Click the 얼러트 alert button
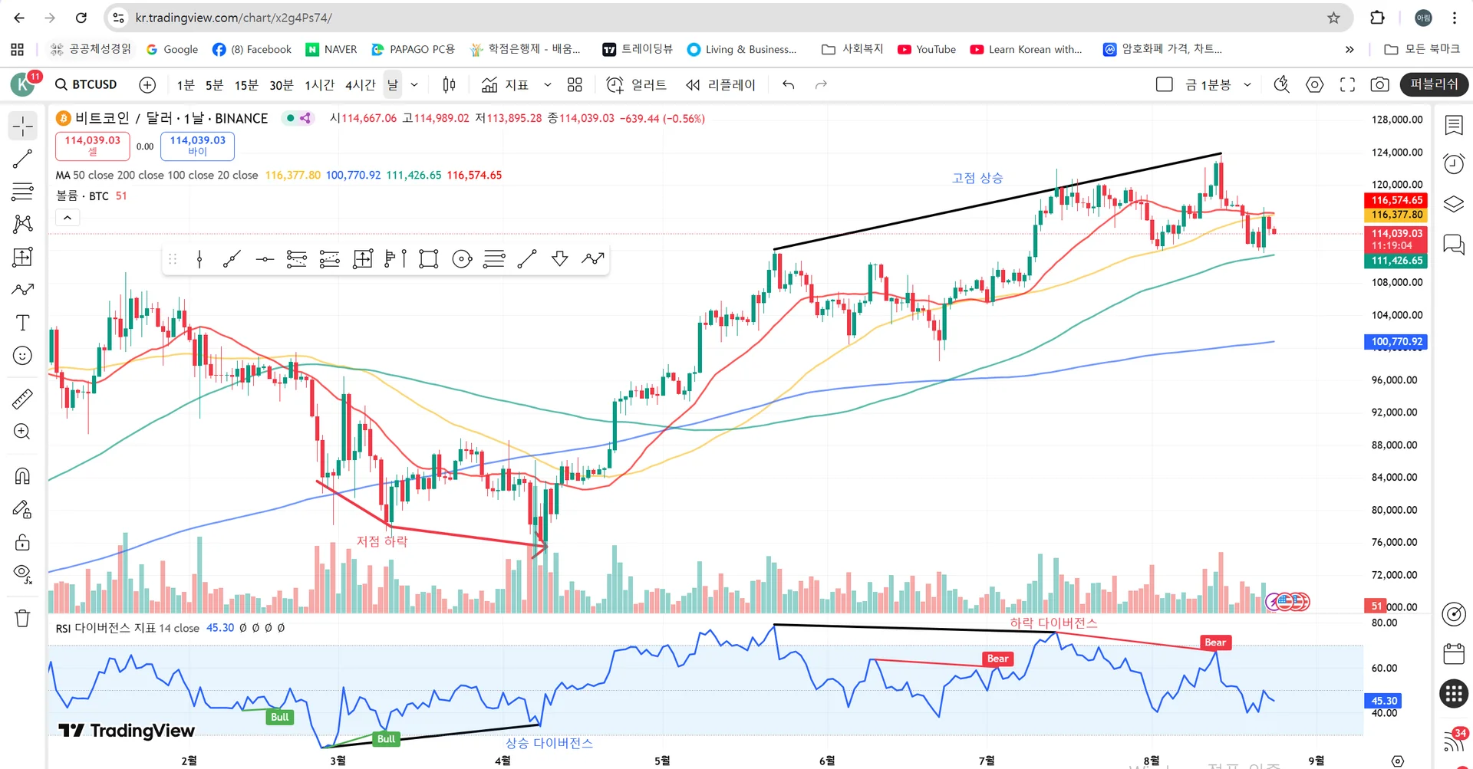The width and height of the screenshot is (1473, 769). 636,84
